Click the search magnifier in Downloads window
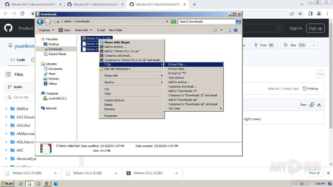The height and width of the screenshot is (187, 333). point(238,22)
